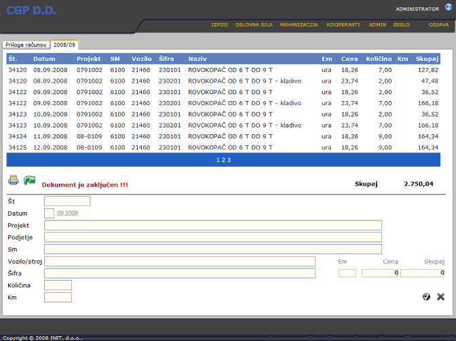Click the Skupaj total 2.750,04
The width and height of the screenshot is (456, 341).
(419, 184)
